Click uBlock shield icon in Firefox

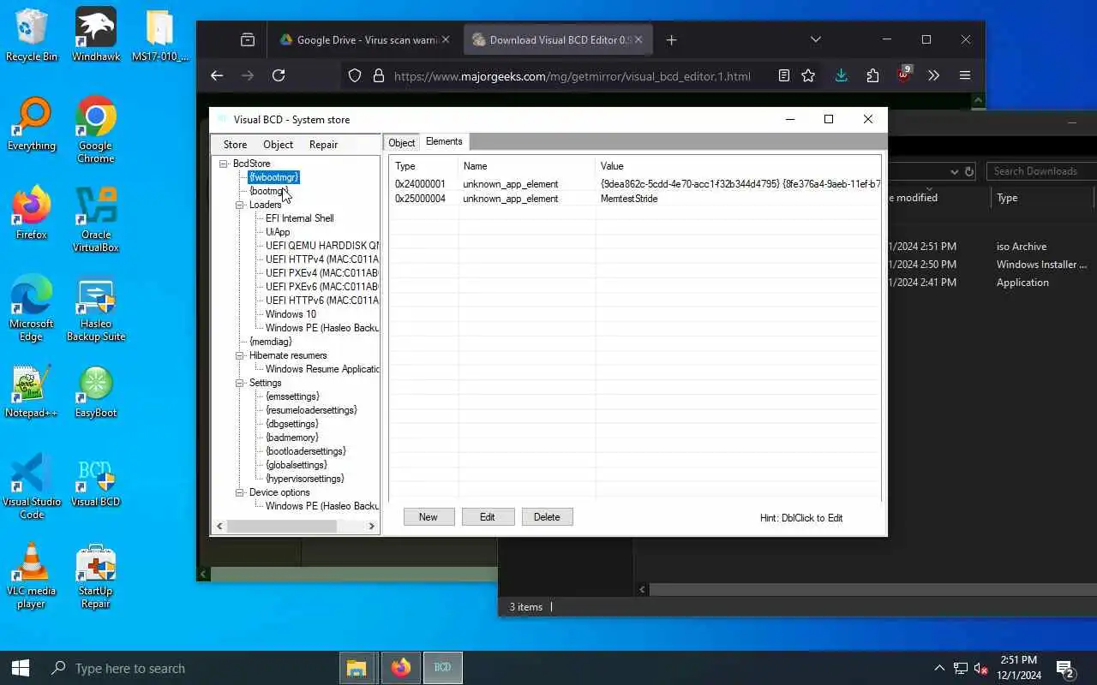[x=903, y=75]
